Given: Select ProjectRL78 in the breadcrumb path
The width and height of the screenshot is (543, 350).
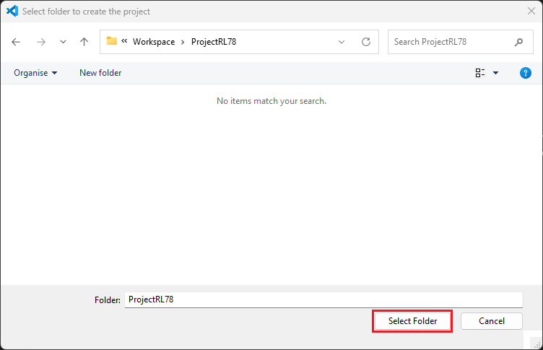Looking at the screenshot, I should point(214,42).
